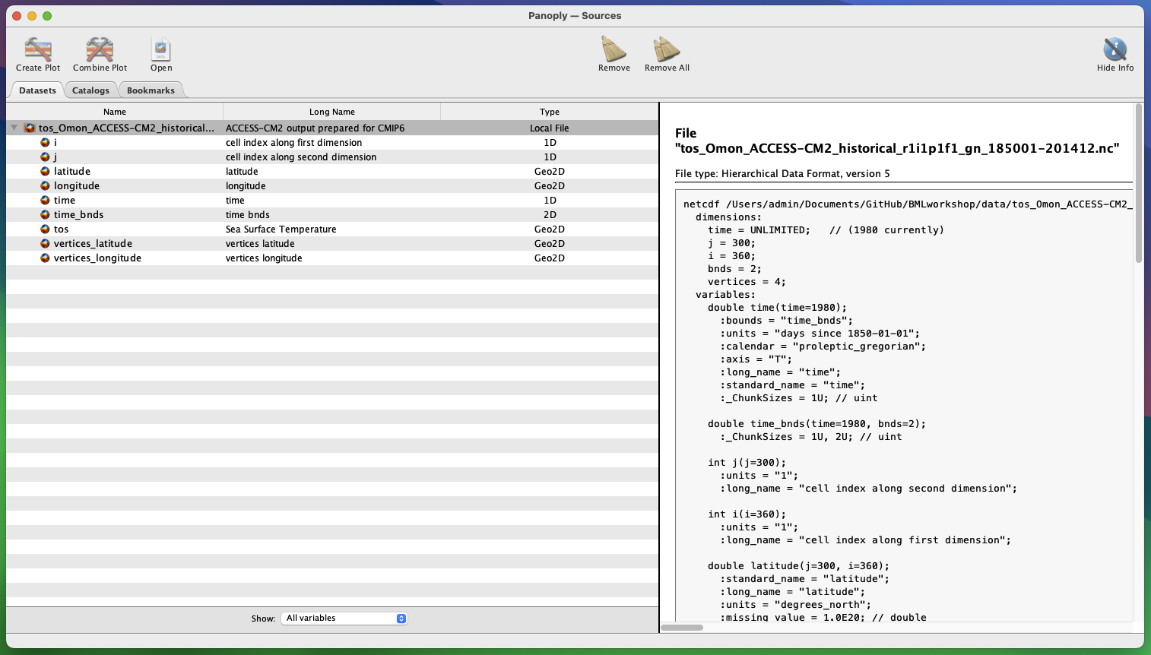The width and height of the screenshot is (1151, 655).
Task: Select the latitude variable row
Action: pyautogui.click(x=72, y=172)
